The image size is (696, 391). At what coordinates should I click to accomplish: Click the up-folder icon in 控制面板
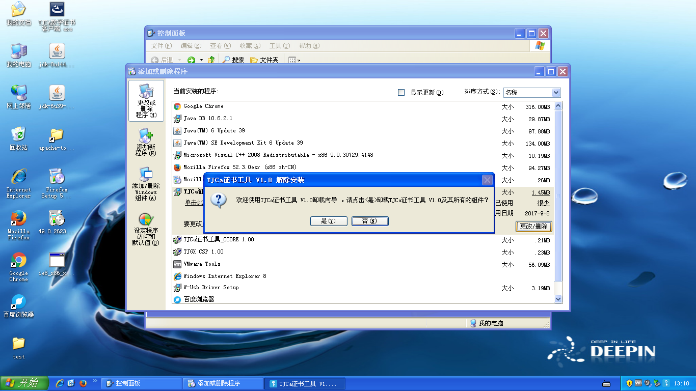(211, 60)
